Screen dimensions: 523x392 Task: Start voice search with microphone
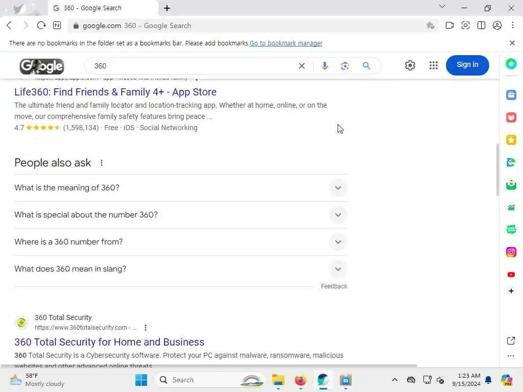(x=324, y=66)
